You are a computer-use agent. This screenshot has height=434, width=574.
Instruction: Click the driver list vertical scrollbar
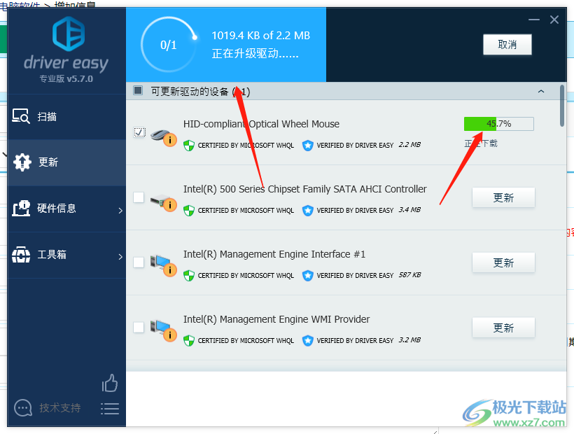point(562,106)
